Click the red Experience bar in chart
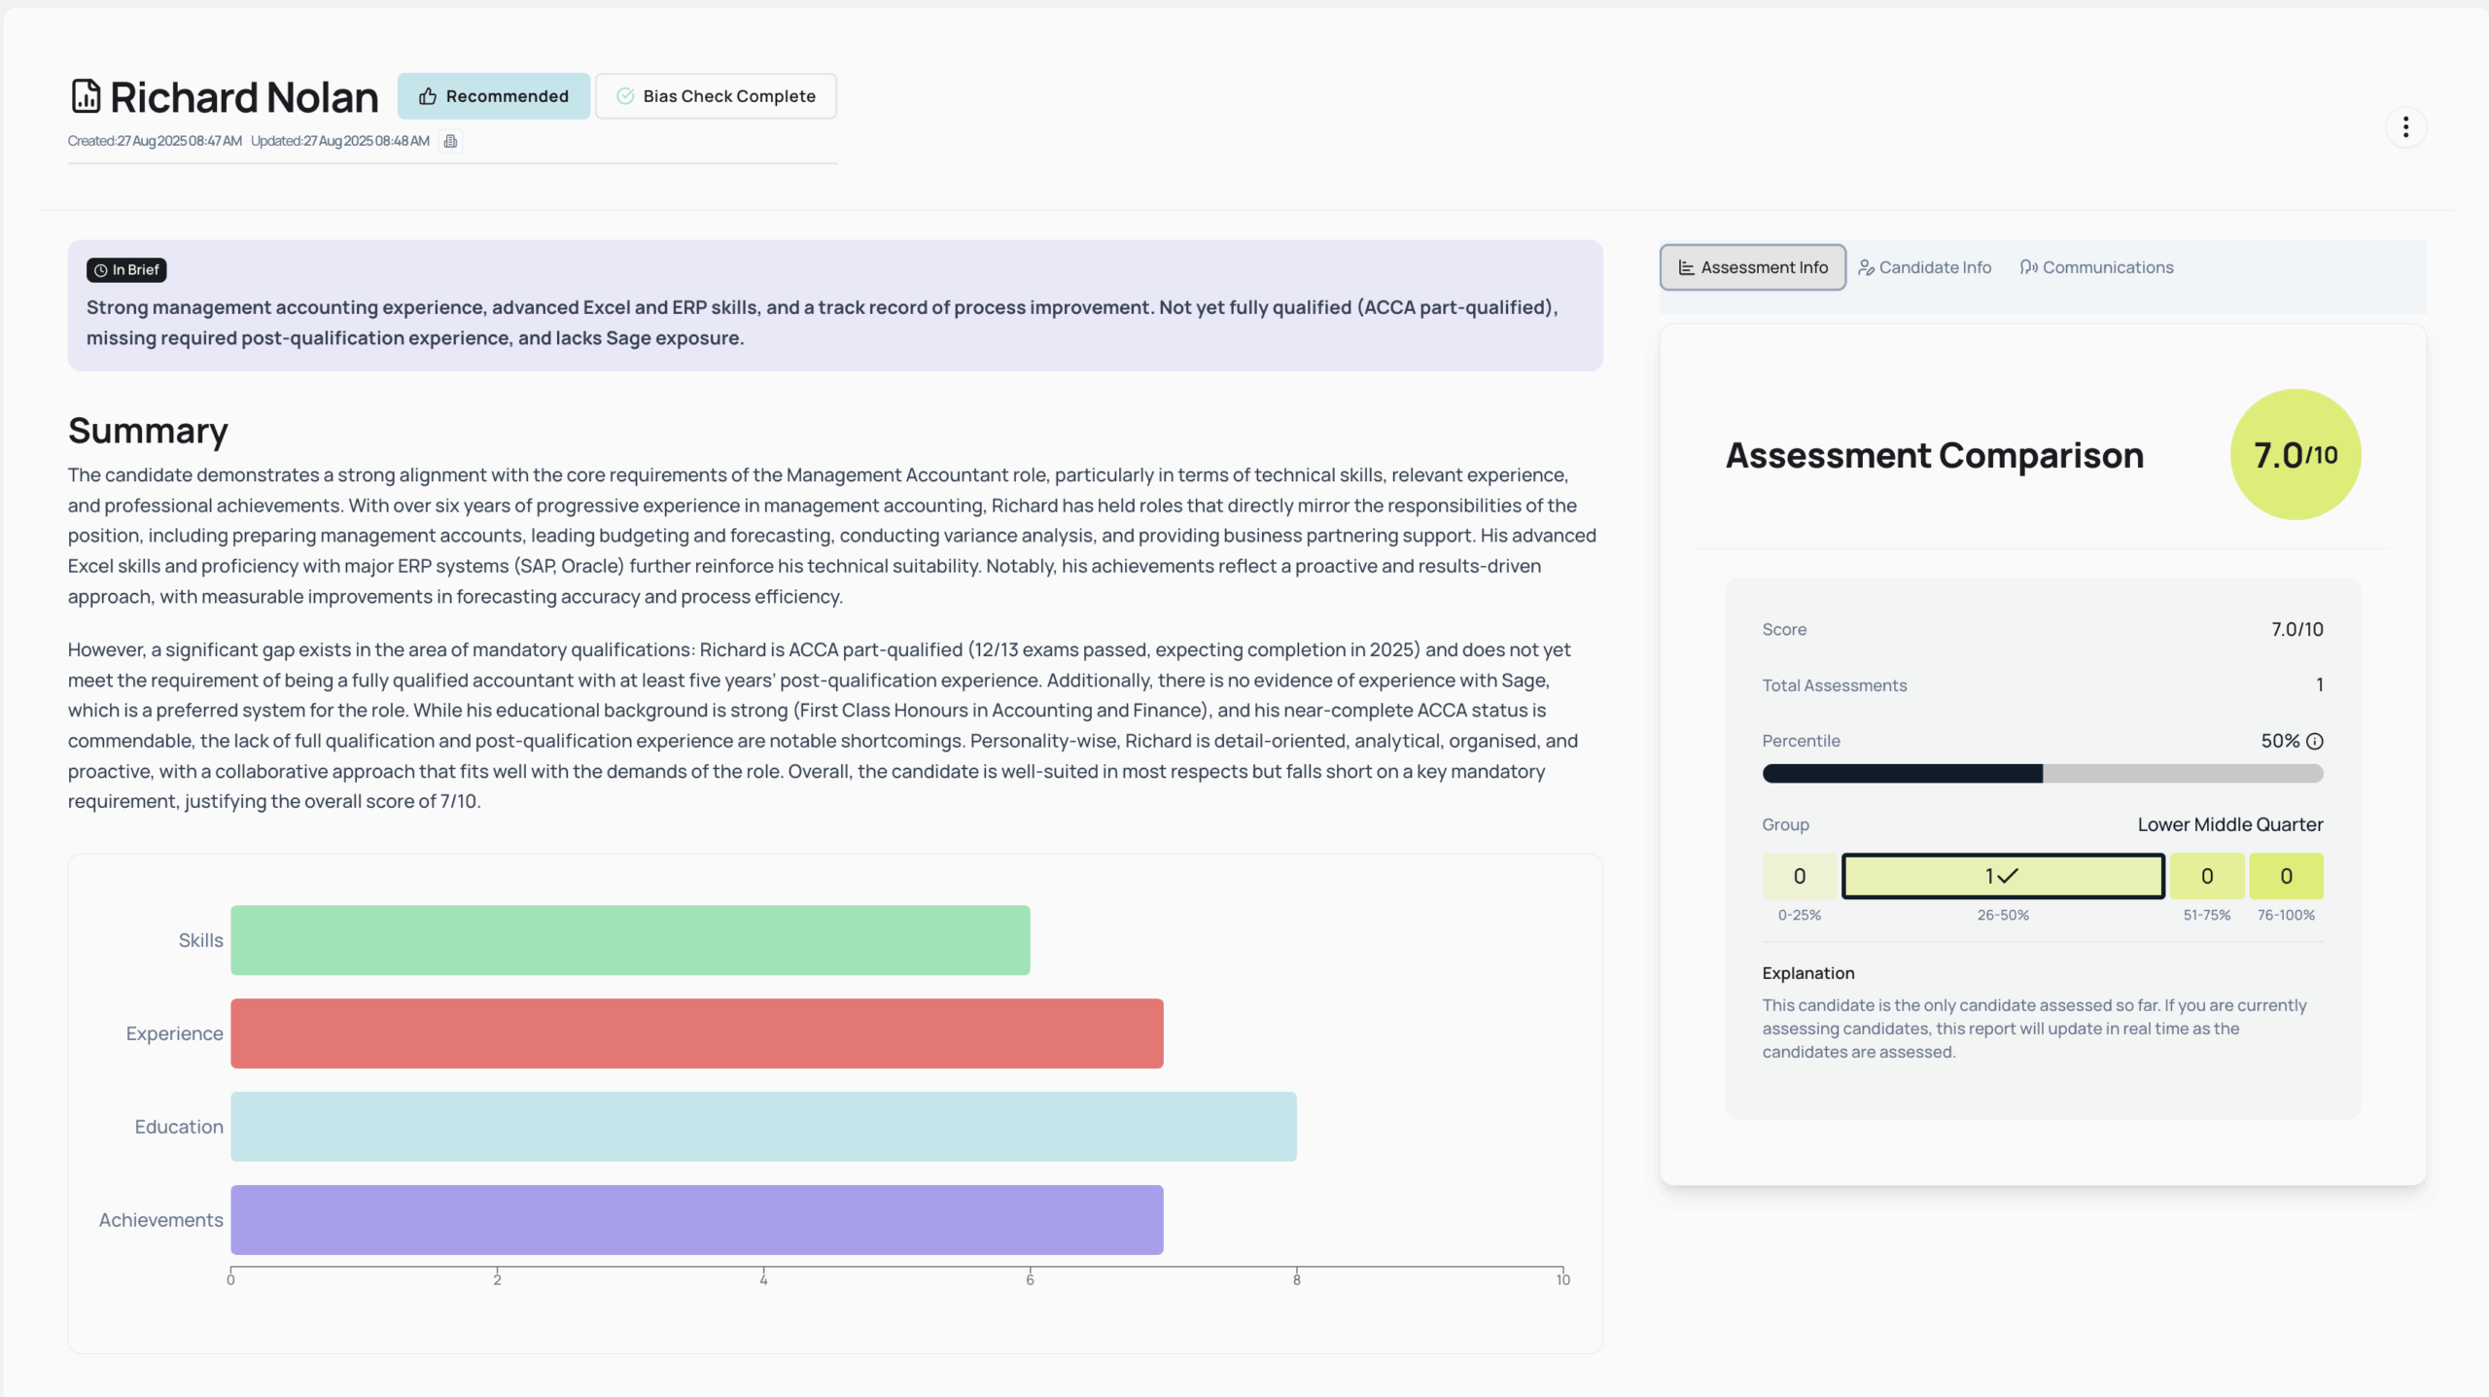This screenshot has width=2489, height=1397. click(x=696, y=1033)
